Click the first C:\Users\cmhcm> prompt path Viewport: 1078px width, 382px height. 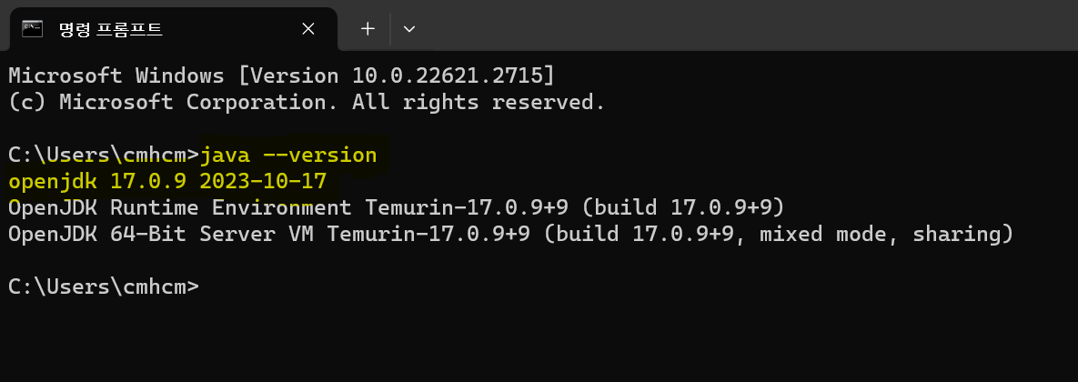click(x=104, y=155)
